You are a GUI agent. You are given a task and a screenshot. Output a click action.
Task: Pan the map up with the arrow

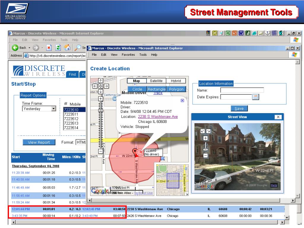click(101, 80)
